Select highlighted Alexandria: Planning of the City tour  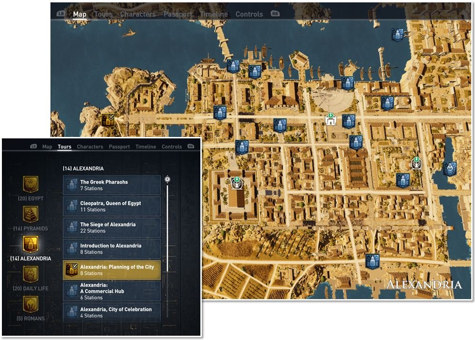pos(112,270)
